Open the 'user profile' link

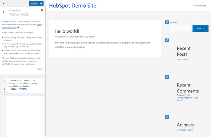(x=20, y=62)
